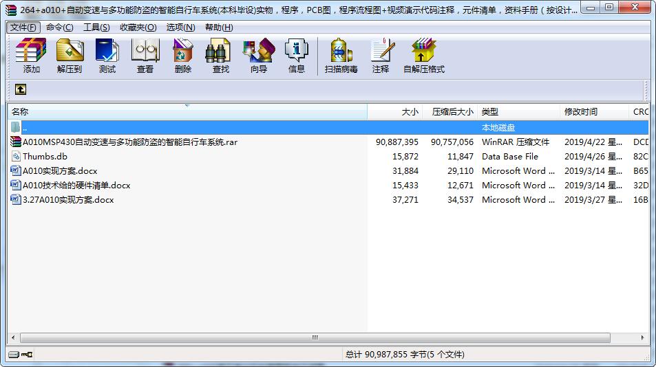Screen dimensions: 656x367
Task: Click the size value 37,271
Action: (405, 199)
